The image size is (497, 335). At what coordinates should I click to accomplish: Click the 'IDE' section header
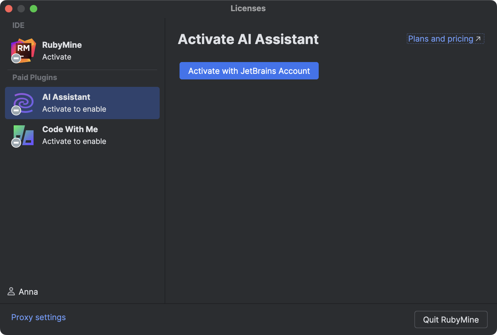point(18,25)
